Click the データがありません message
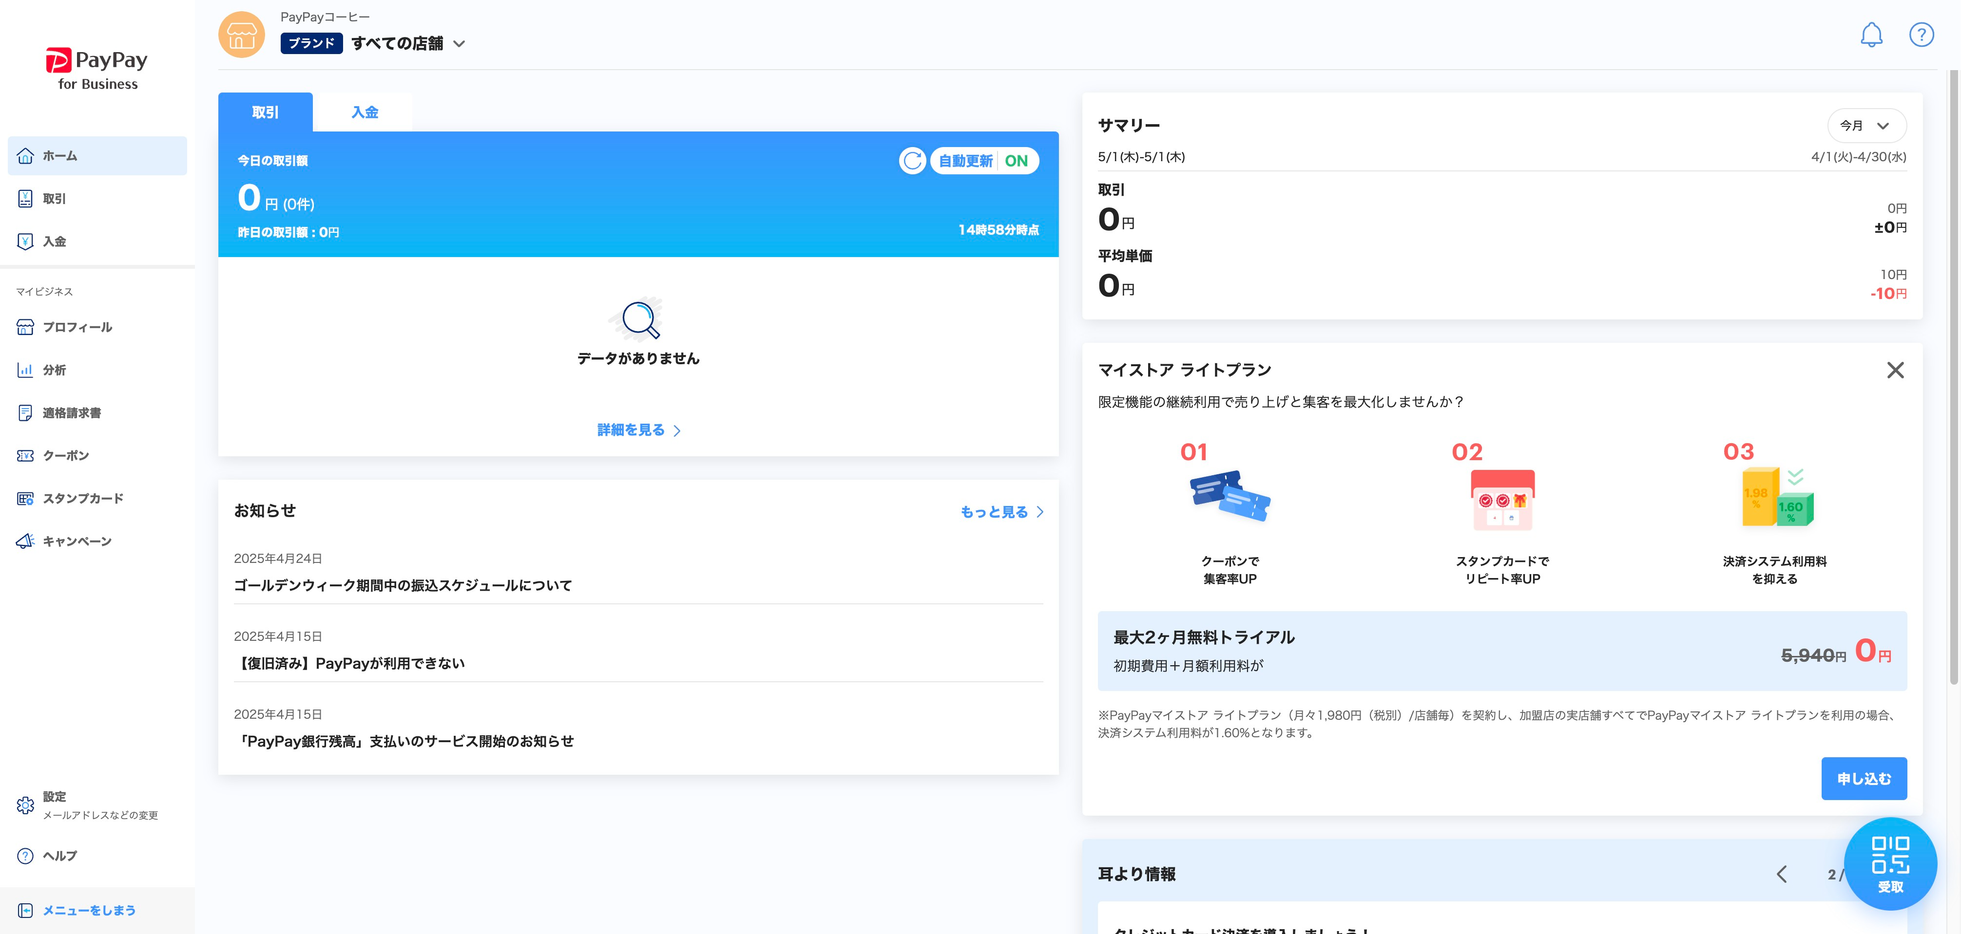 point(638,358)
